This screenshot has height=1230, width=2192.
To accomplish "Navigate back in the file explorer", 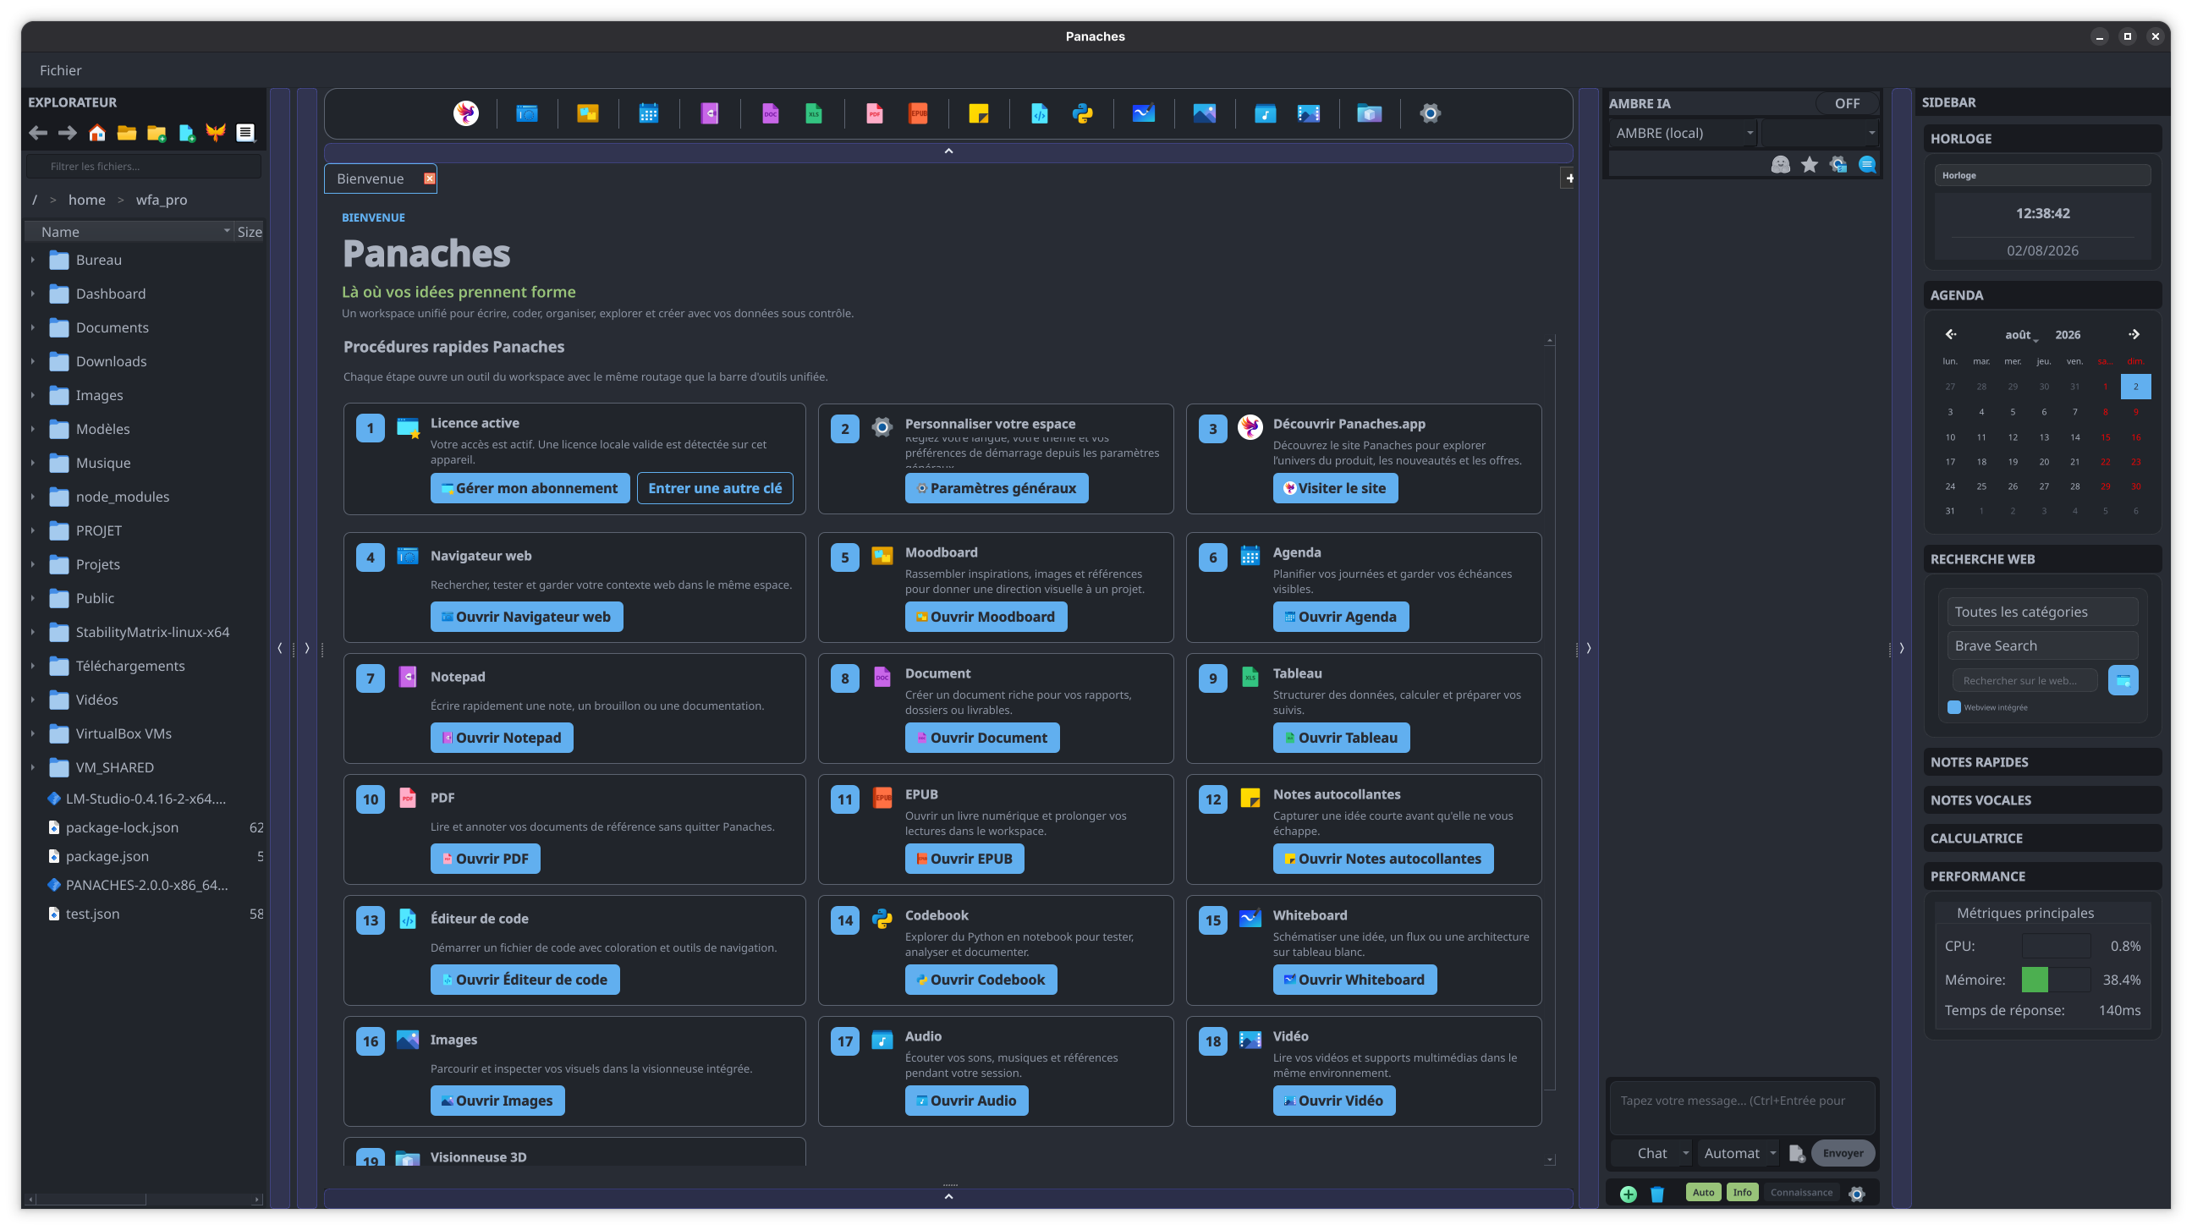I will 38,133.
